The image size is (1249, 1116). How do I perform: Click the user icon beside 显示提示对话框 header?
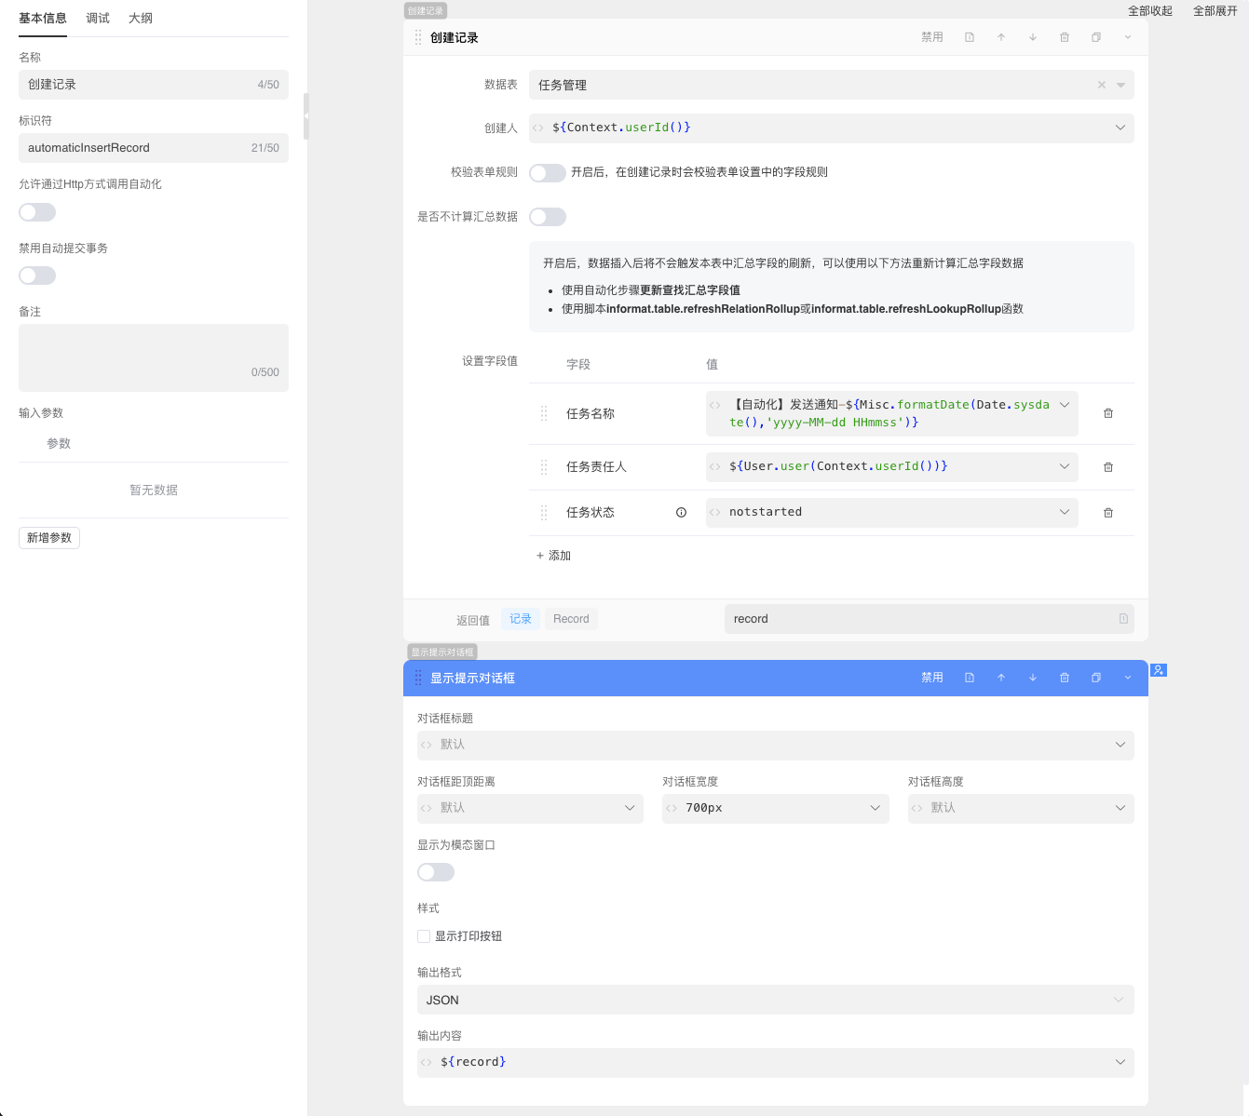(1159, 670)
